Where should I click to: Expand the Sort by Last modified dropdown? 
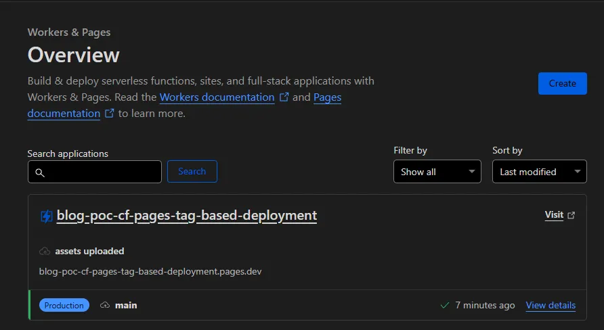coord(539,172)
